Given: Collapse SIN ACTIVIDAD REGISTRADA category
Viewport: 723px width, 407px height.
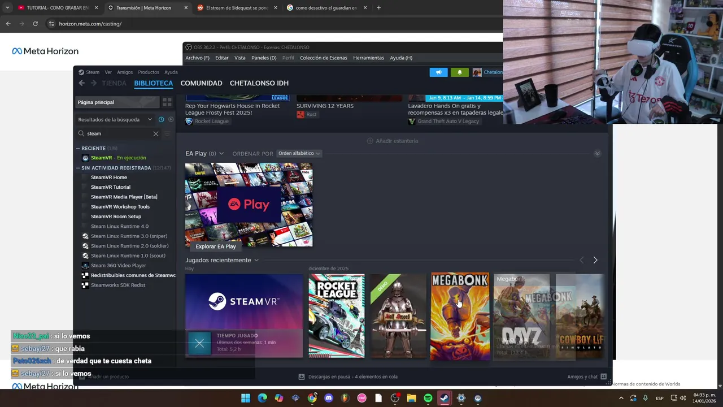Looking at the screenshot, I should click(x=79, y=168).
